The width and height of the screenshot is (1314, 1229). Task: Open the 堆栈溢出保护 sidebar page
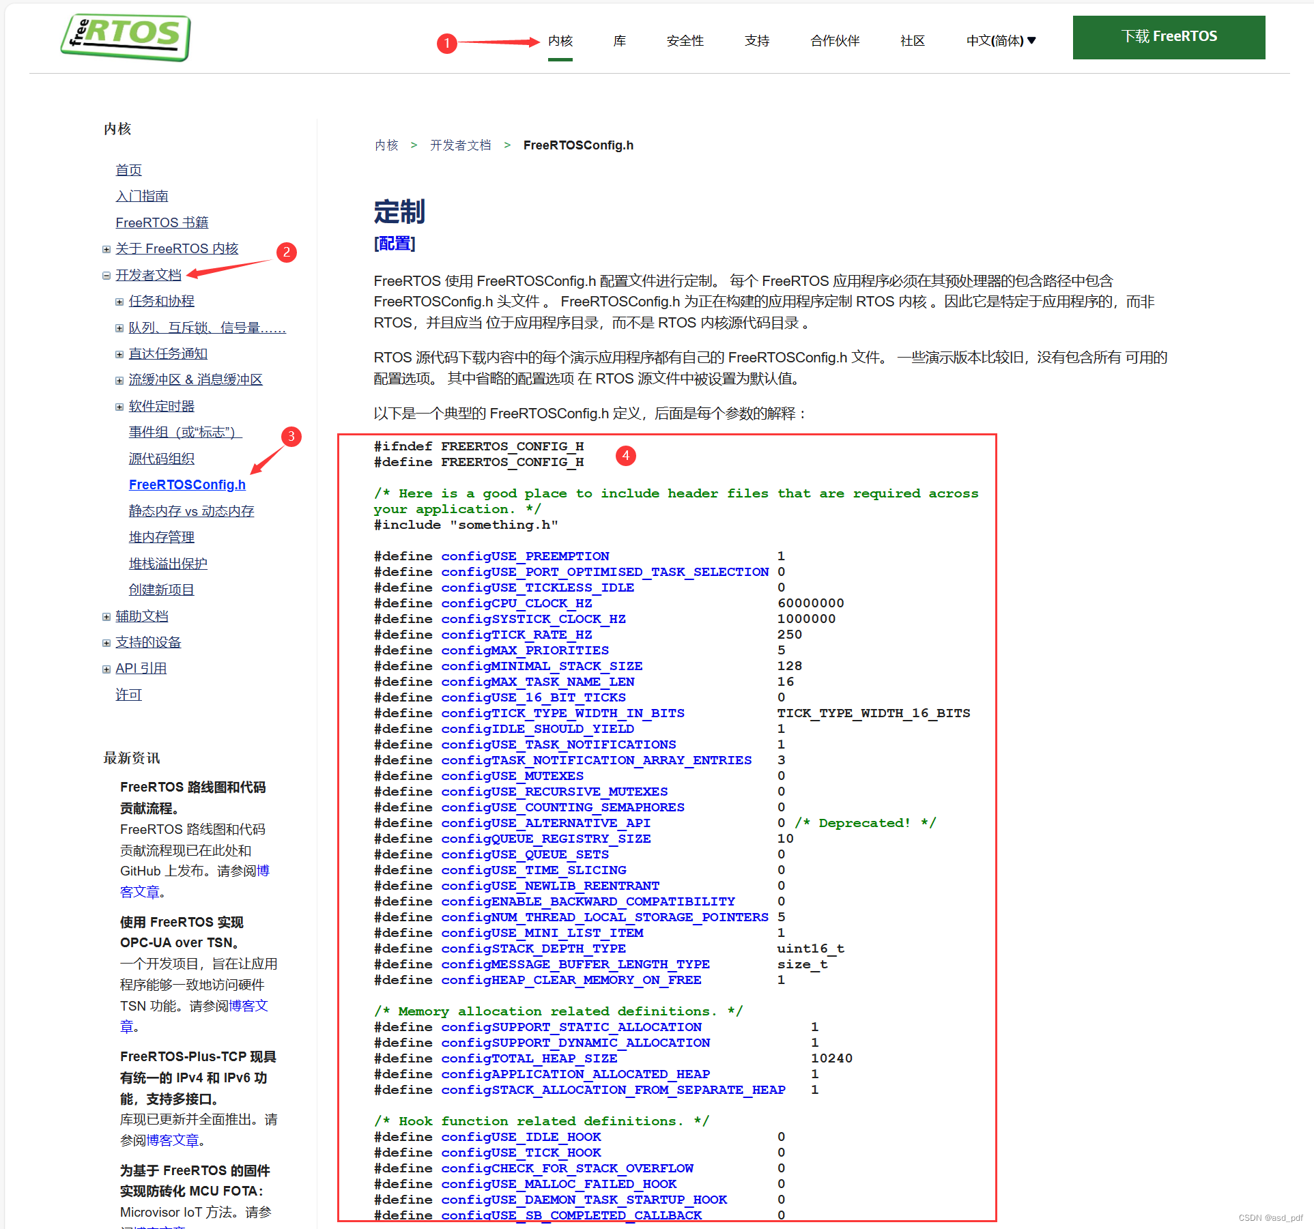pos(168,564)
